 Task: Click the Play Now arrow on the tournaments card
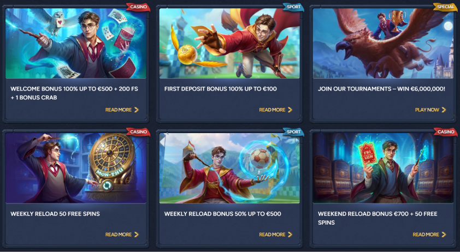point(444,110)
